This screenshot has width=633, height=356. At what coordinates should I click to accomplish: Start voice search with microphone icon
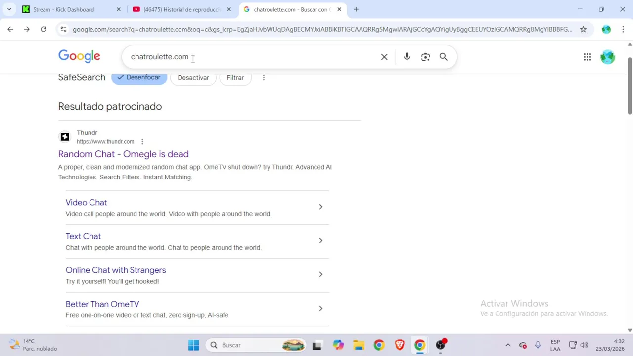pos(407,57)
